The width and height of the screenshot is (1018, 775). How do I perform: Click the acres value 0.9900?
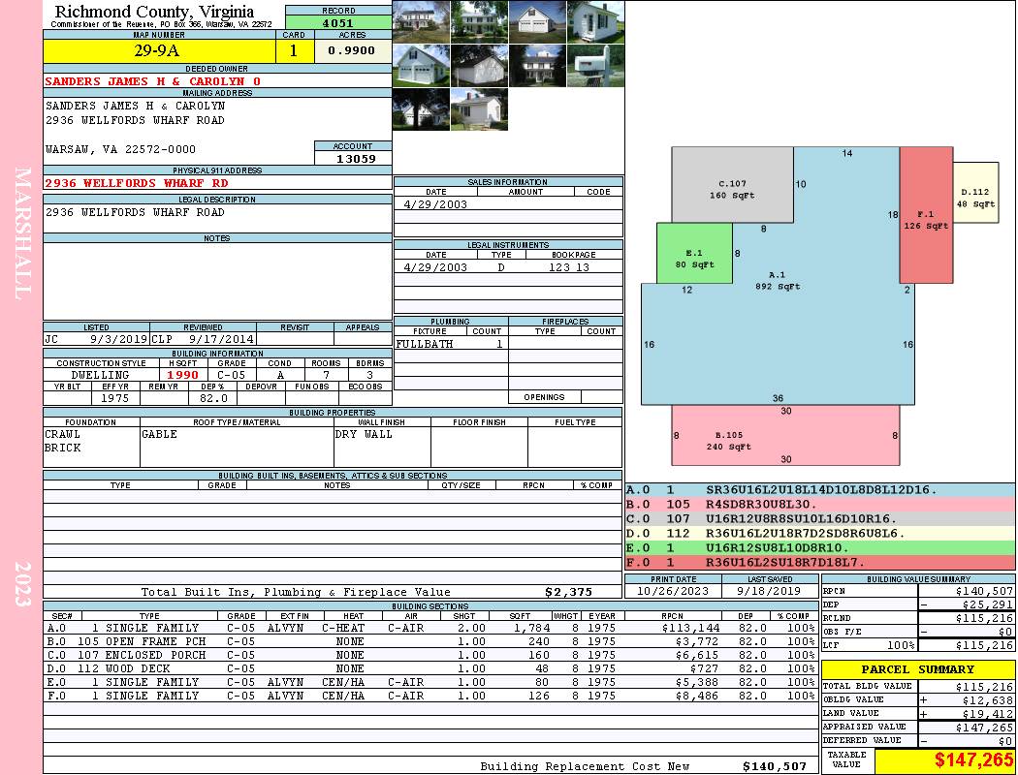[x=352, y=50]
